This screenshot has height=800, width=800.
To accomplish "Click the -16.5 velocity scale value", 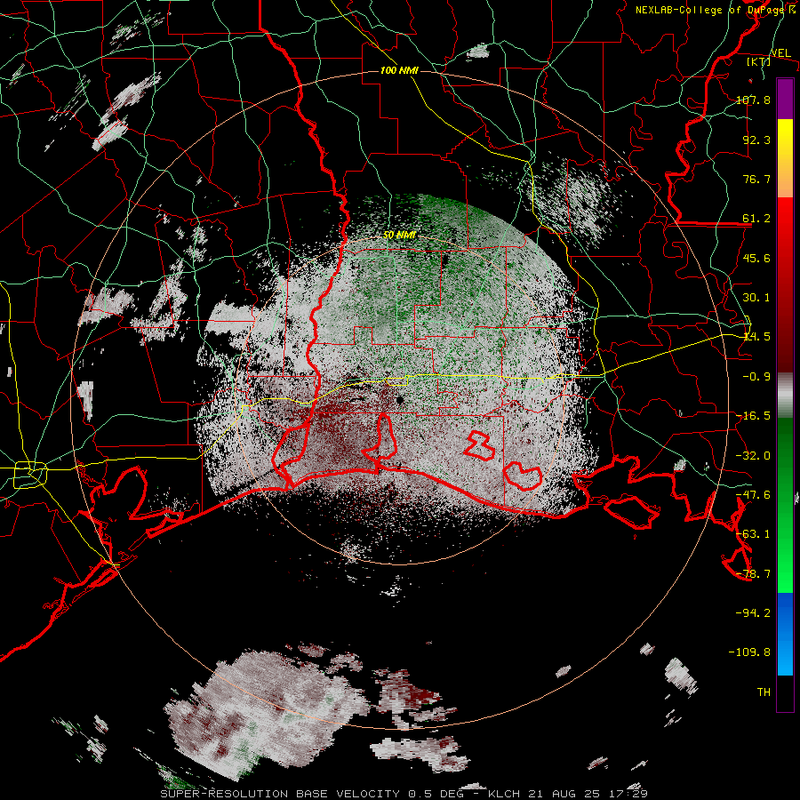I will click(753, 416).
